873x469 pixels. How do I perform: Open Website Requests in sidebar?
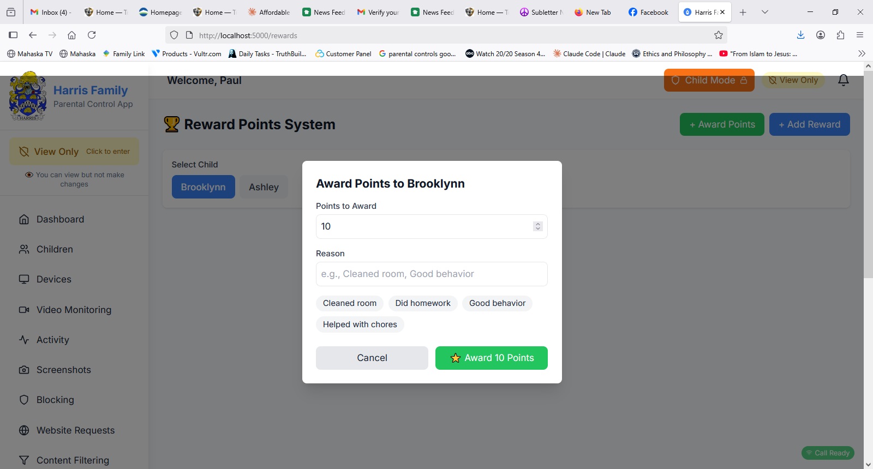coord(75,430)
